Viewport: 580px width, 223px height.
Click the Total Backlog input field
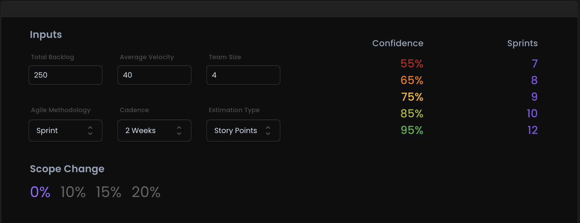pyautogui.click(x=65, y=75)
